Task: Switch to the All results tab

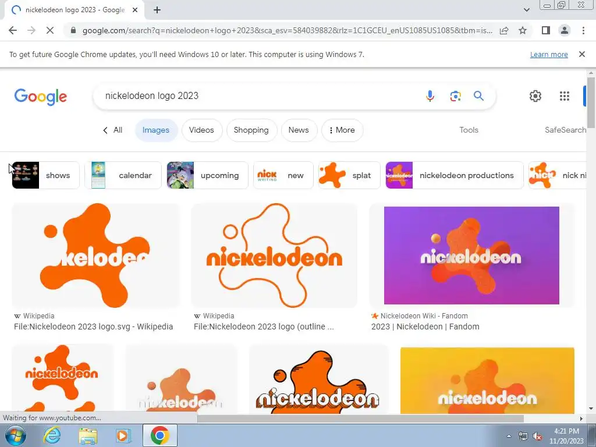Action: pos(113,130)
